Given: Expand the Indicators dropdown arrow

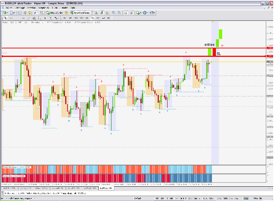Looking at the screenshot, I should coord(140,13).
